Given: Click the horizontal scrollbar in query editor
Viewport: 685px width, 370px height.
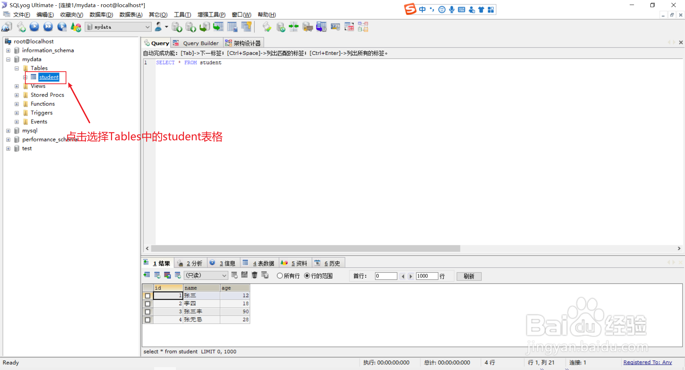Looking at the screenshot, I should (305, 248).
